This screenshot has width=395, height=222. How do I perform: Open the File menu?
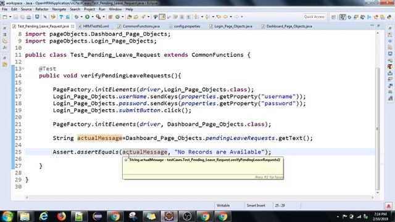4,9
